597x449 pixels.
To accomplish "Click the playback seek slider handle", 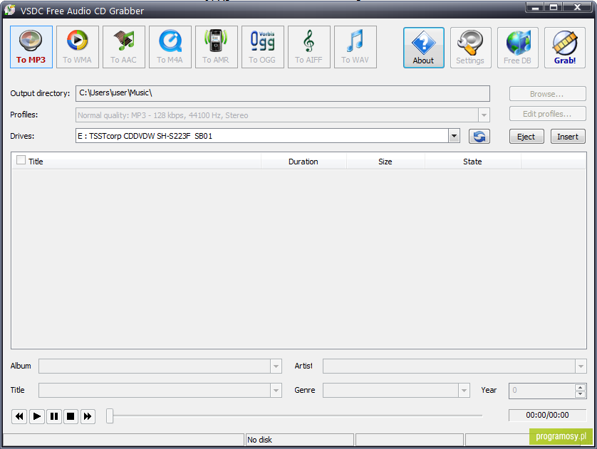I will tap(110, 416).
